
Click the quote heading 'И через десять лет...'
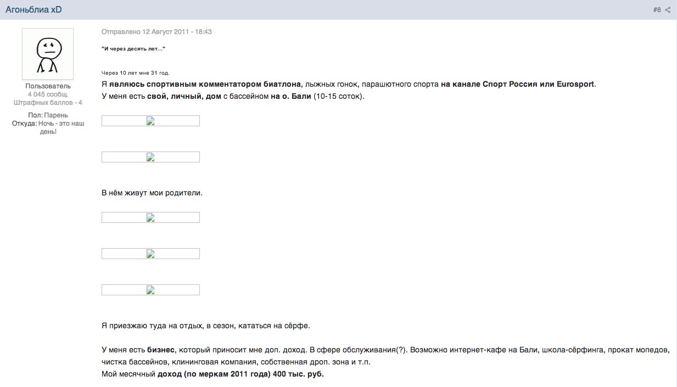133,49
